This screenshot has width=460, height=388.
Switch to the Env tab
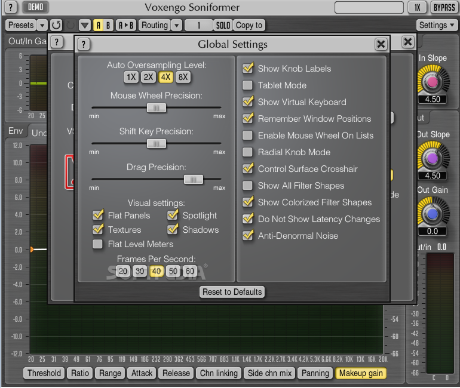click(x=16, y=131)
